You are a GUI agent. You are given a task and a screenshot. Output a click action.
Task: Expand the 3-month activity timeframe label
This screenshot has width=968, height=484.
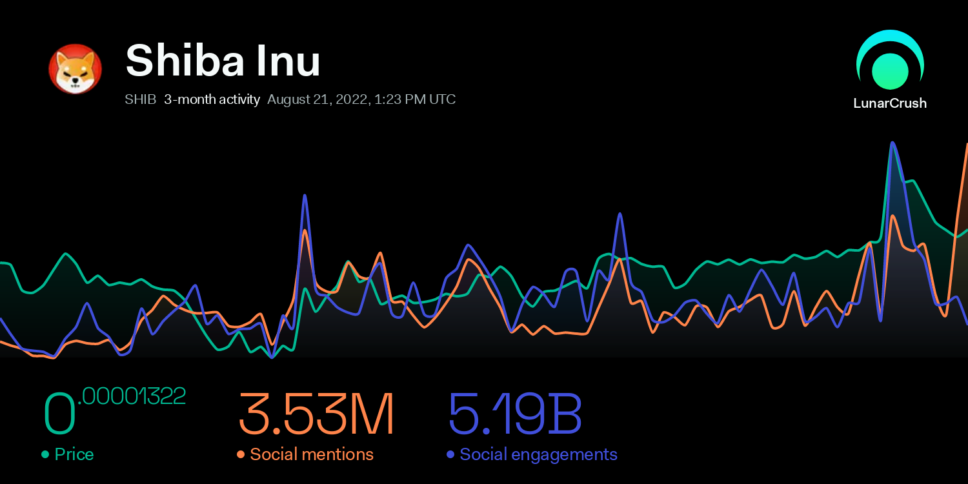pos(212,99)
